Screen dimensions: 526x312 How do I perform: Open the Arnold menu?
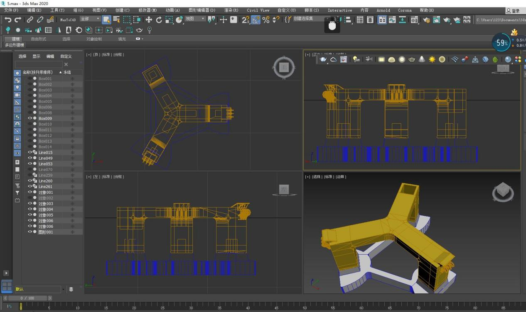(x=383, y=10)
